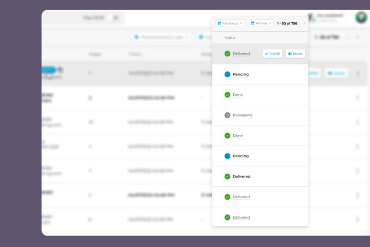Click the blue circle of the first Pending row
The width and height of the screenshot is (370, 247).
(x=227, y=74)
